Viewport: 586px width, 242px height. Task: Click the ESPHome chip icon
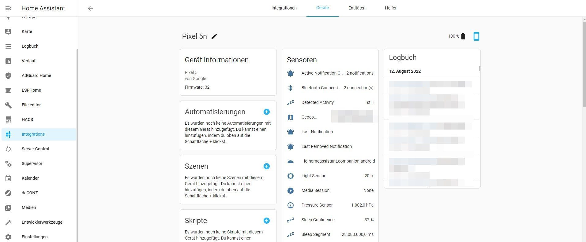8,90
